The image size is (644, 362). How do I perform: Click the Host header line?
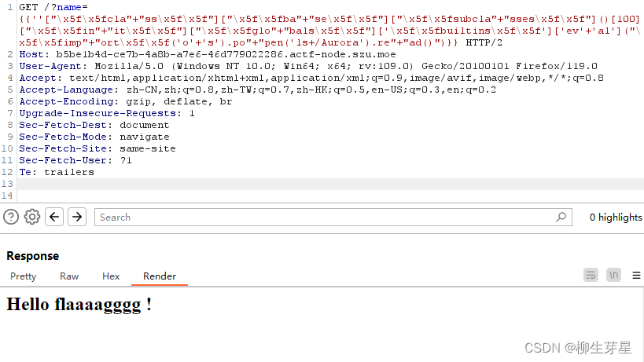(208, 54)
